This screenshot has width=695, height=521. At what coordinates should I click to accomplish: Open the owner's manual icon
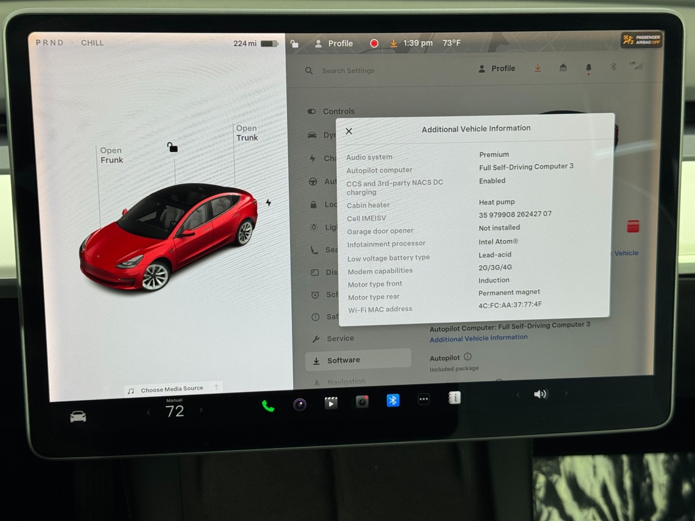point(454,398)
